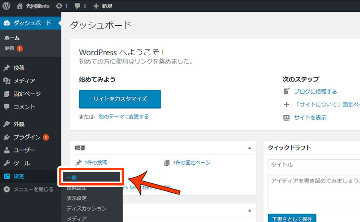Image resolution: width=360 pixels, height=222 pixels.
Task: Select 表示設定 in the settings flyout
Action: [x=77, y=198]
